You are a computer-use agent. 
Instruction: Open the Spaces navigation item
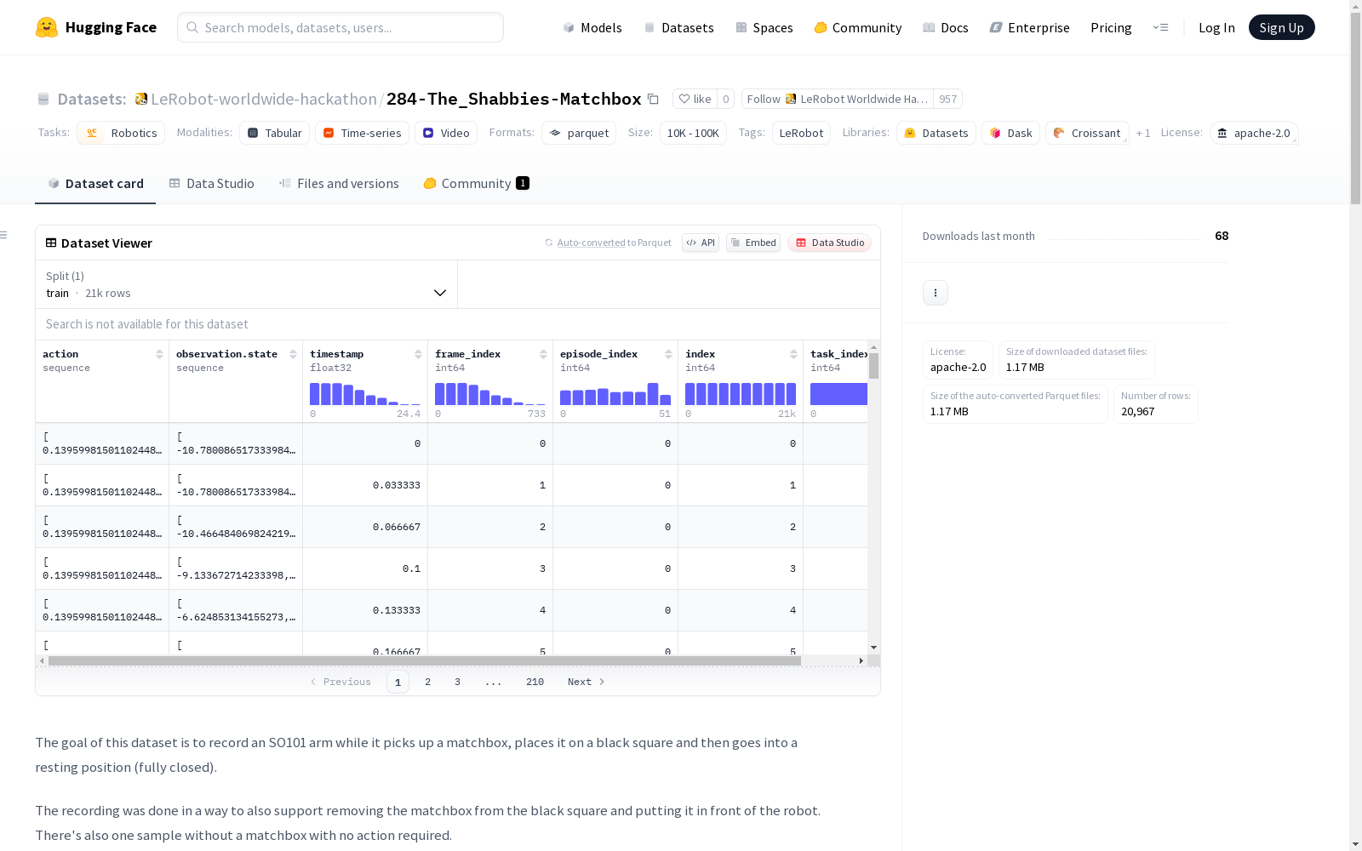click(x=764, y=27)
